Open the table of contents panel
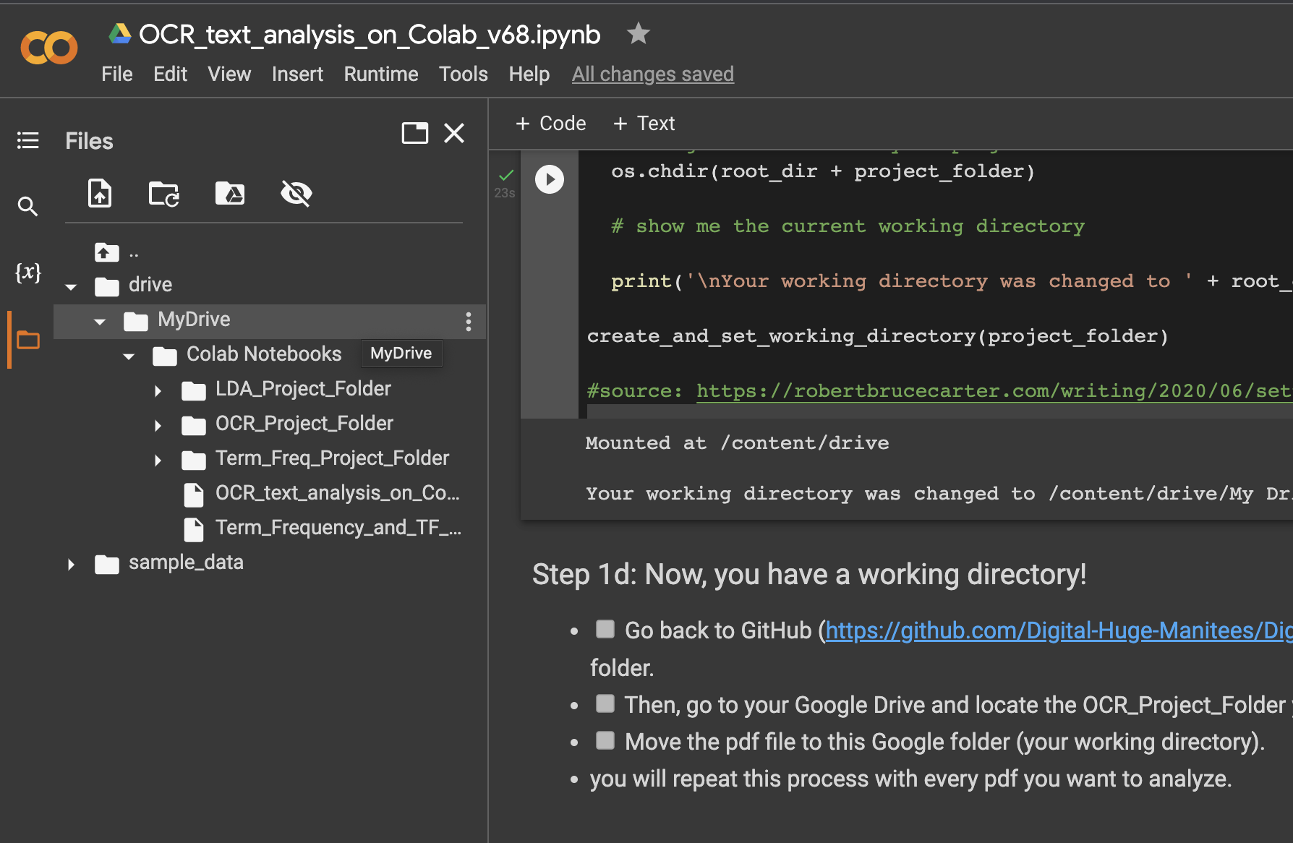Screen dimensions: 1293x843 tap(28, 140)
